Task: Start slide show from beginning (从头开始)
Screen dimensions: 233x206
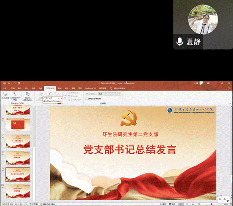Action: coord(5,96)
